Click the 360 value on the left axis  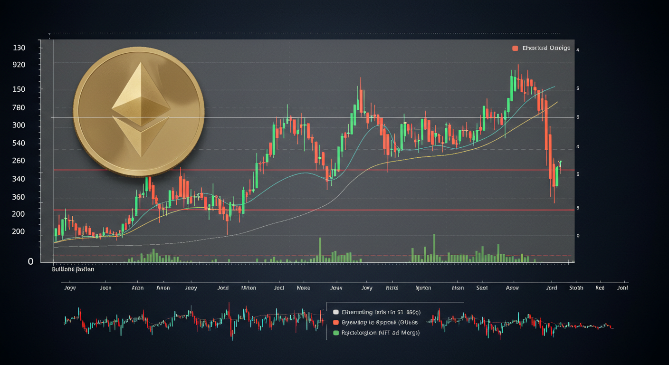coord(19,197)
